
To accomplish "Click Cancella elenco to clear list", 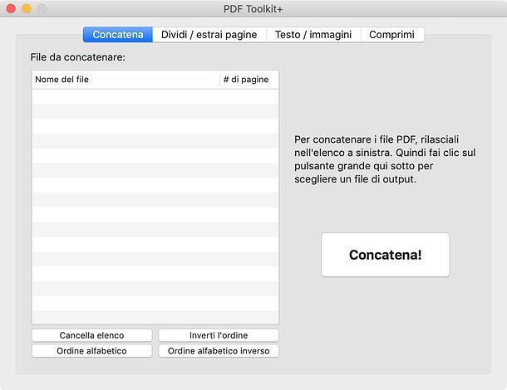I will click(x=91, y=335).
